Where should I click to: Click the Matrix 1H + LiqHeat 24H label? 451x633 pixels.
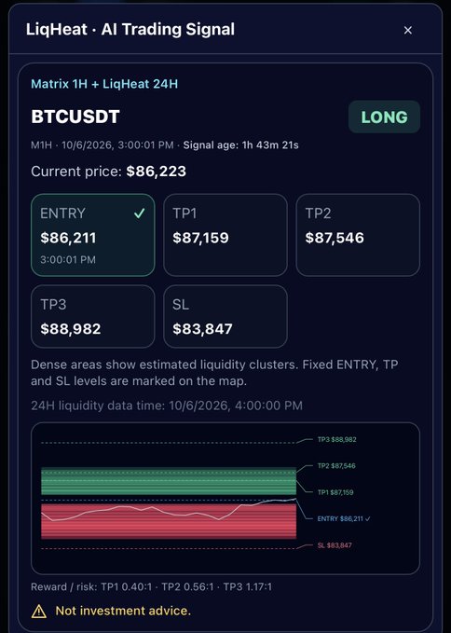[104, 84]
